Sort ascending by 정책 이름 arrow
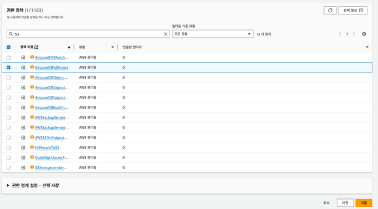Screen dimensions: 378x209 point(69,47)
